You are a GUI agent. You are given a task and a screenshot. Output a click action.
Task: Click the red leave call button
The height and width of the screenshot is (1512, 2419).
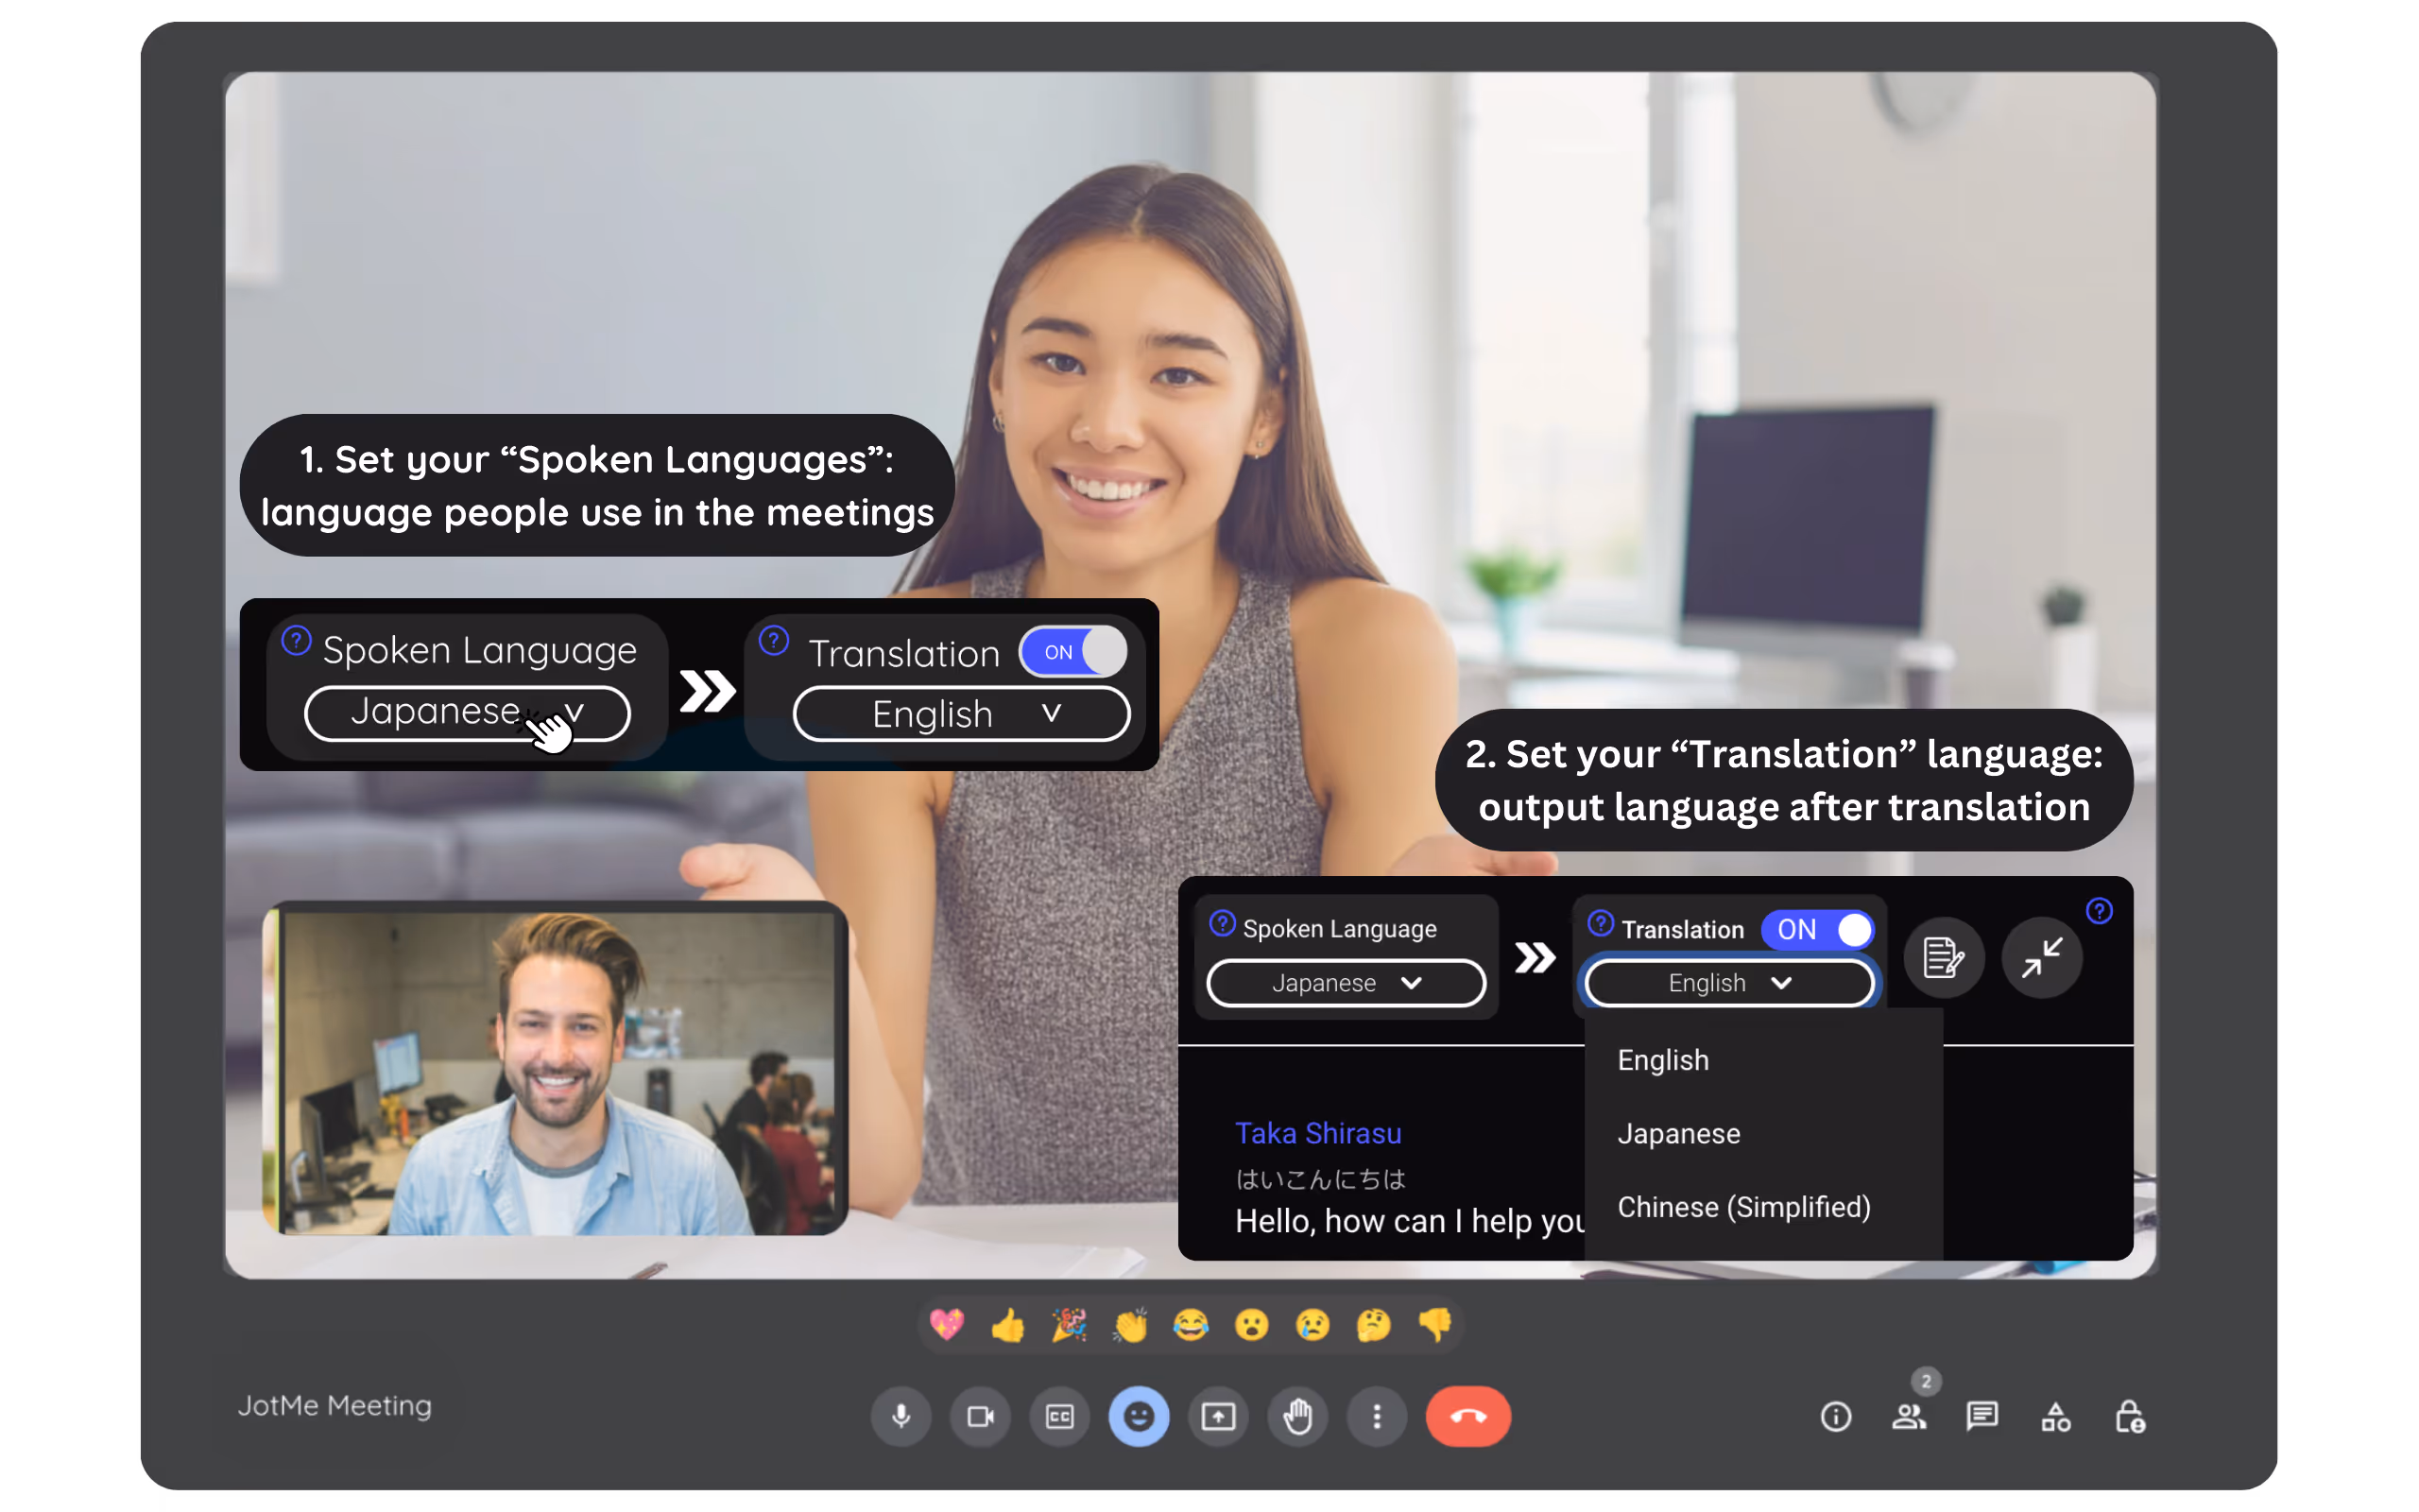tap(1467, 1416)
